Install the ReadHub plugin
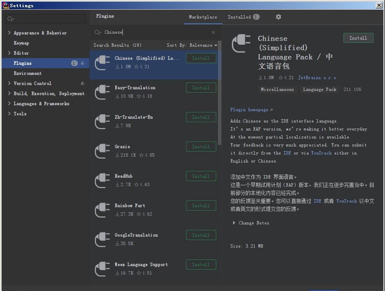The width and height of the screenshot is (385, 291). pyautogui.click(x=201, y=176)
